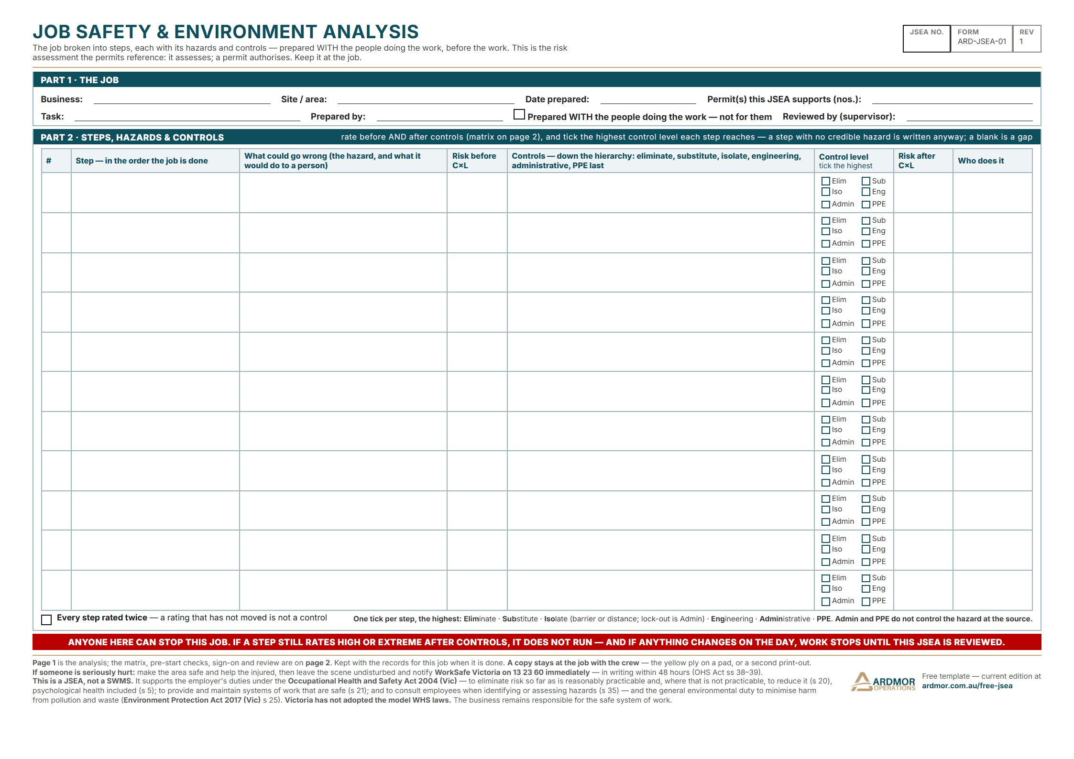Click the Date prepared field line
The height and width of the screenshot is (759, 1074).
tap(648, 99)
